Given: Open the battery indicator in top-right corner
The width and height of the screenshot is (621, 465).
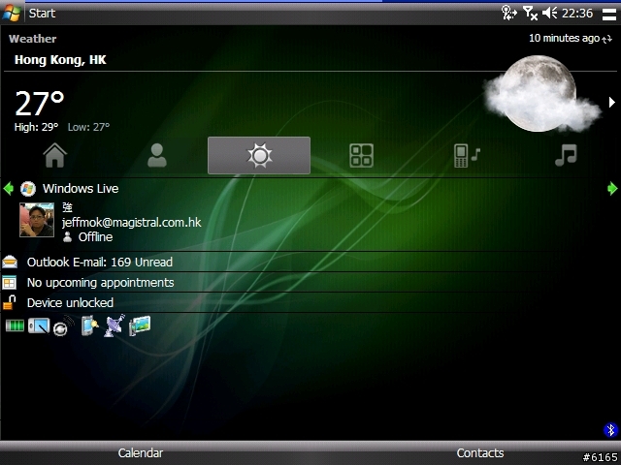Looking at the screenshot, I should coord(609,15).
